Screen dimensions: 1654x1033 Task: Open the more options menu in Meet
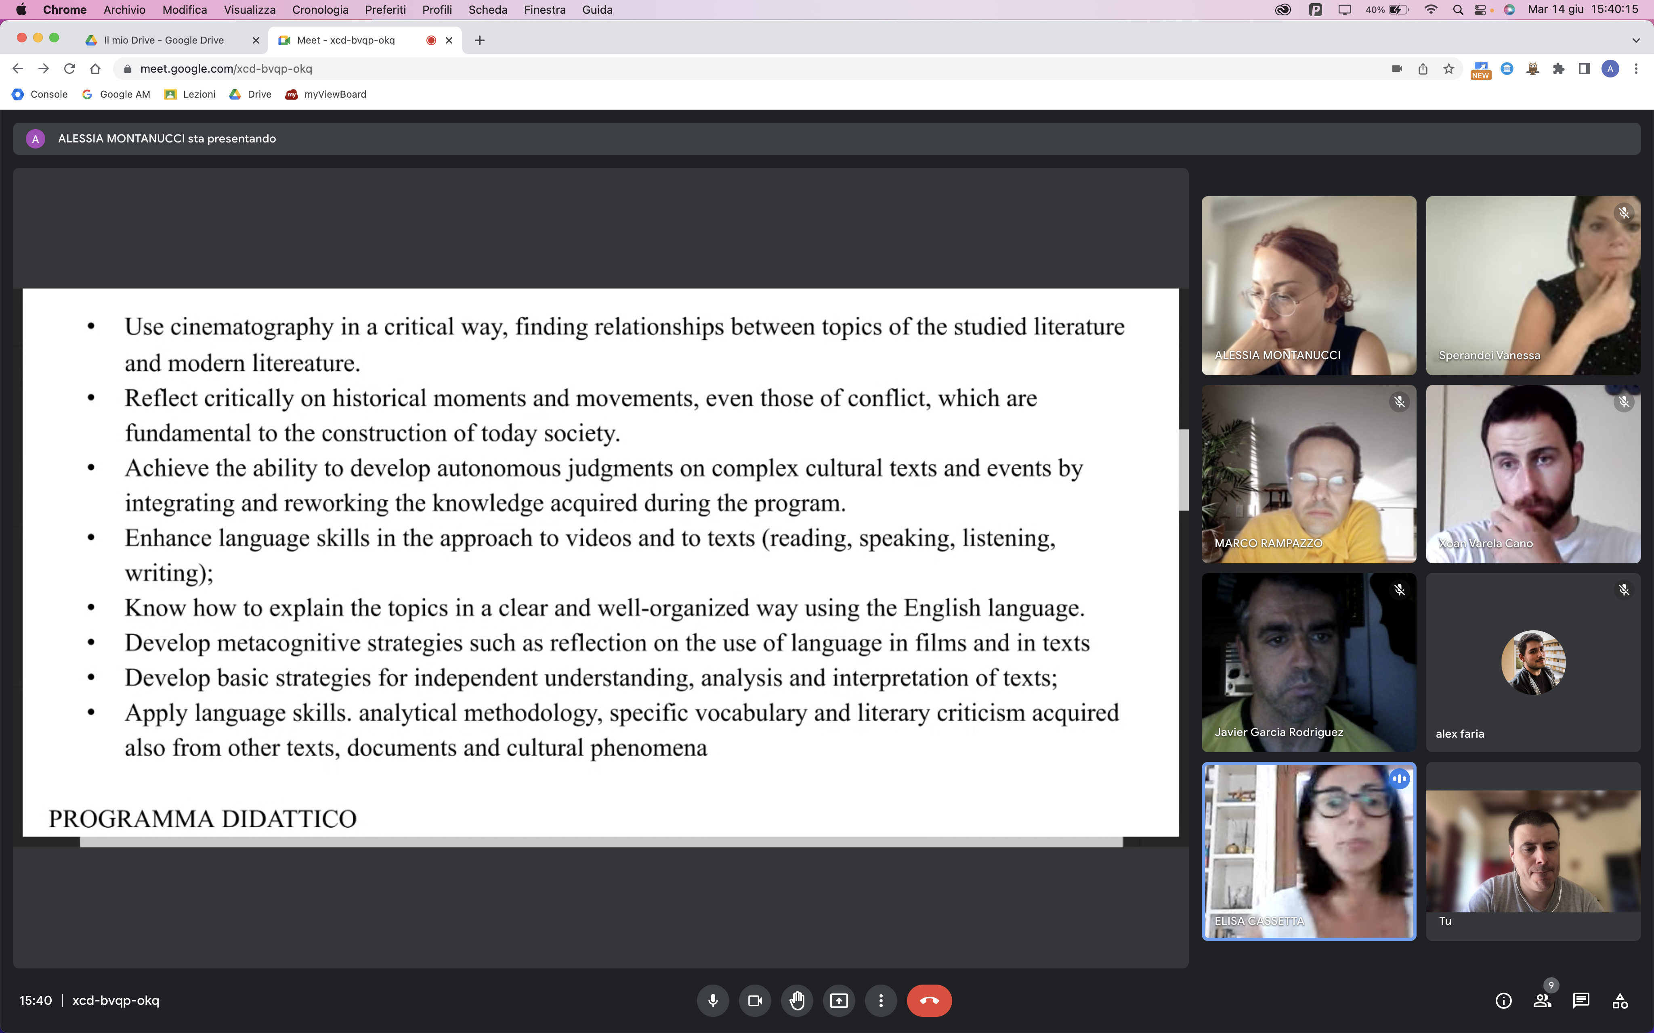click(881, 1000)
